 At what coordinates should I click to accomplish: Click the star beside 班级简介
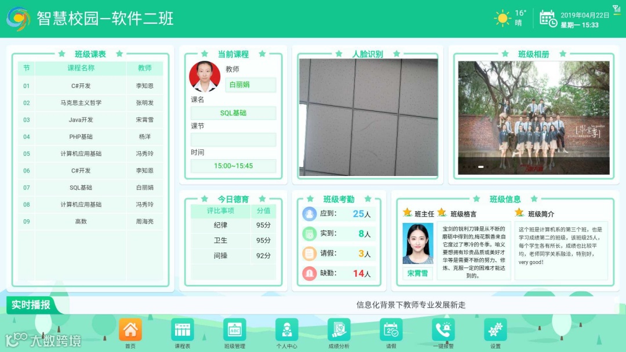(x=519, y=212)
